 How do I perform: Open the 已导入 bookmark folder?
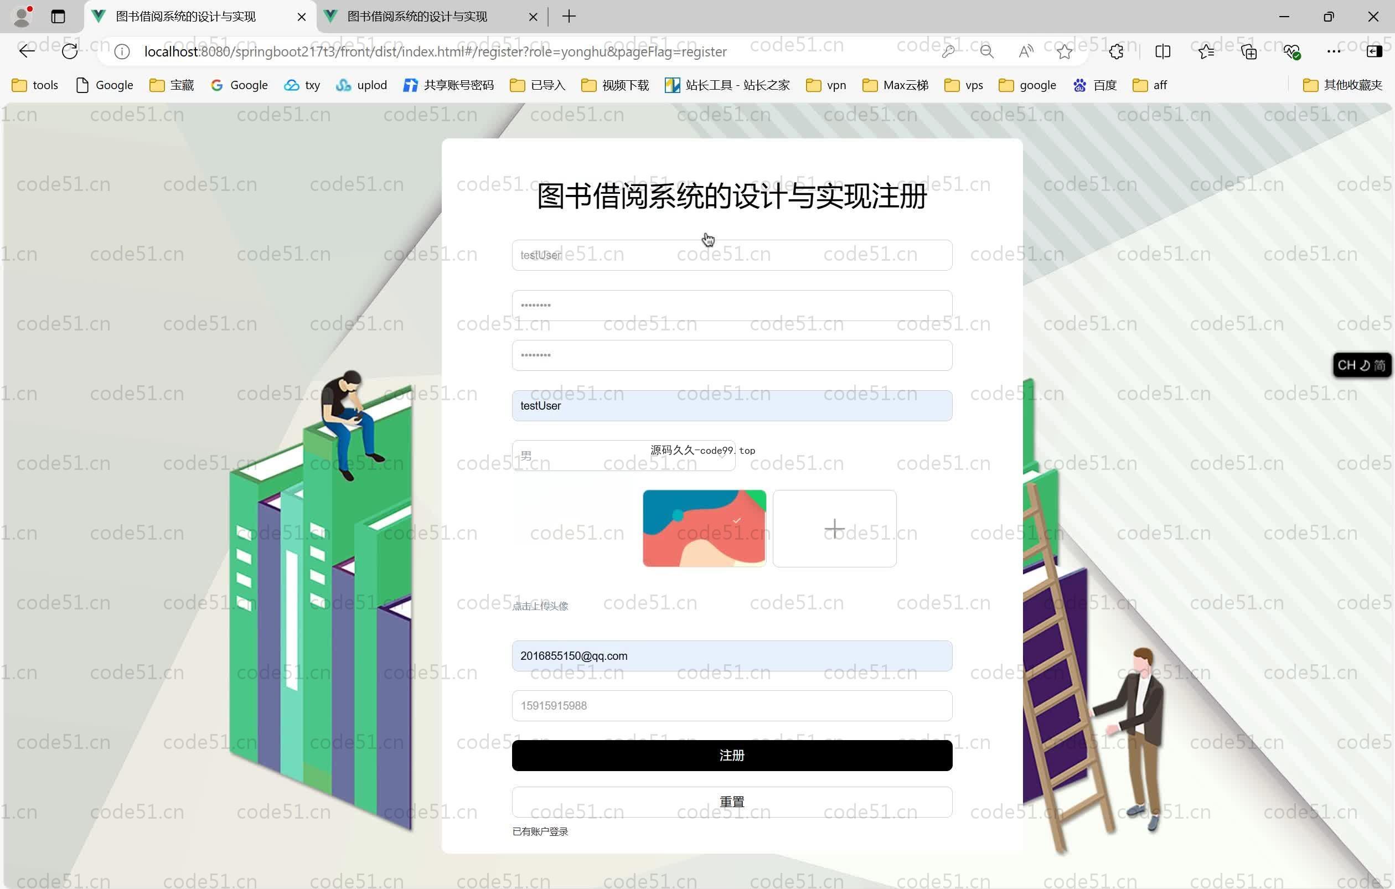point(538,85)
